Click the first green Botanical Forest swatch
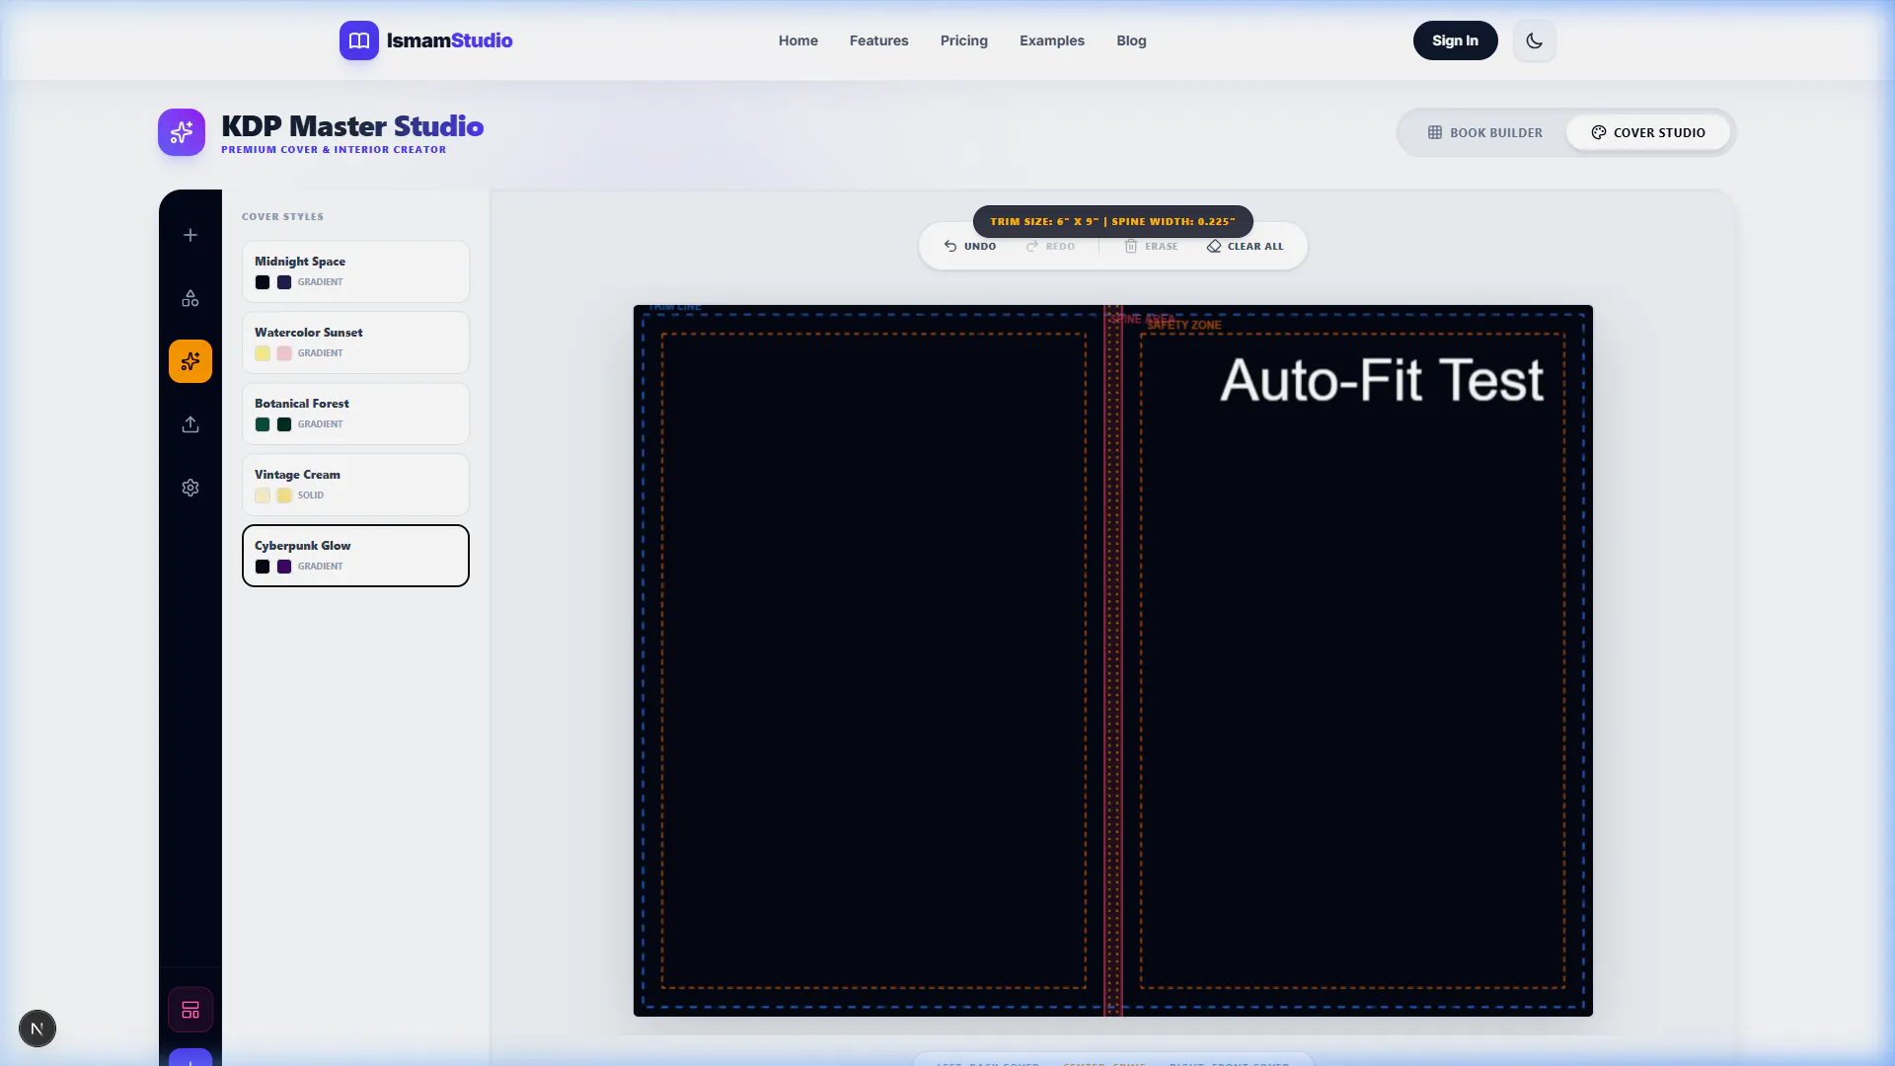Image resolution: width=1895 pixels, height=1066 pixels. point(263,424)
